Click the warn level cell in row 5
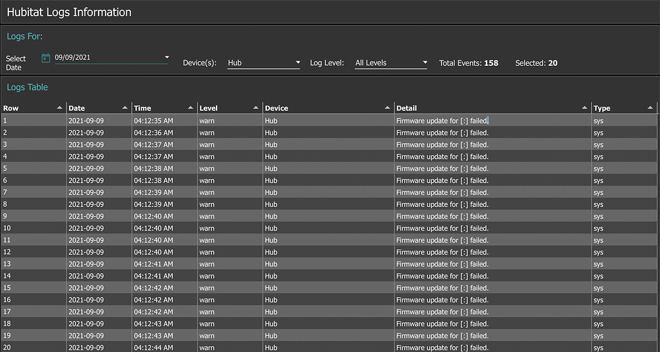 pyautogui.click(x=230, y=168)
